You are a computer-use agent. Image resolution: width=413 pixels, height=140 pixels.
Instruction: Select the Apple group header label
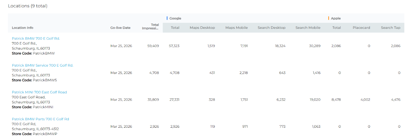[x=336, y=18]
